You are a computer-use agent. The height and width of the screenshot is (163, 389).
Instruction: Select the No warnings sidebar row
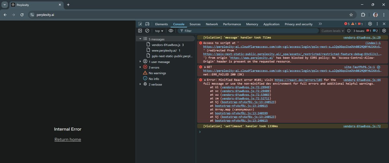pos(166,73)
